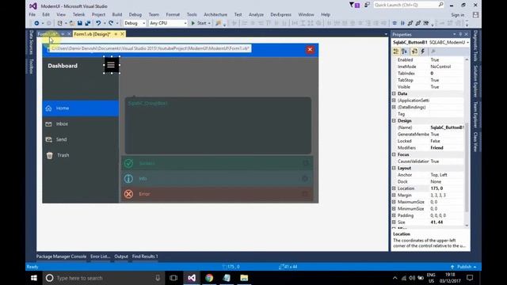Click the account picture icon next to Sign in
Viewport: 507px width, 285px height.
pyautogui.click(x=475, y=15)
